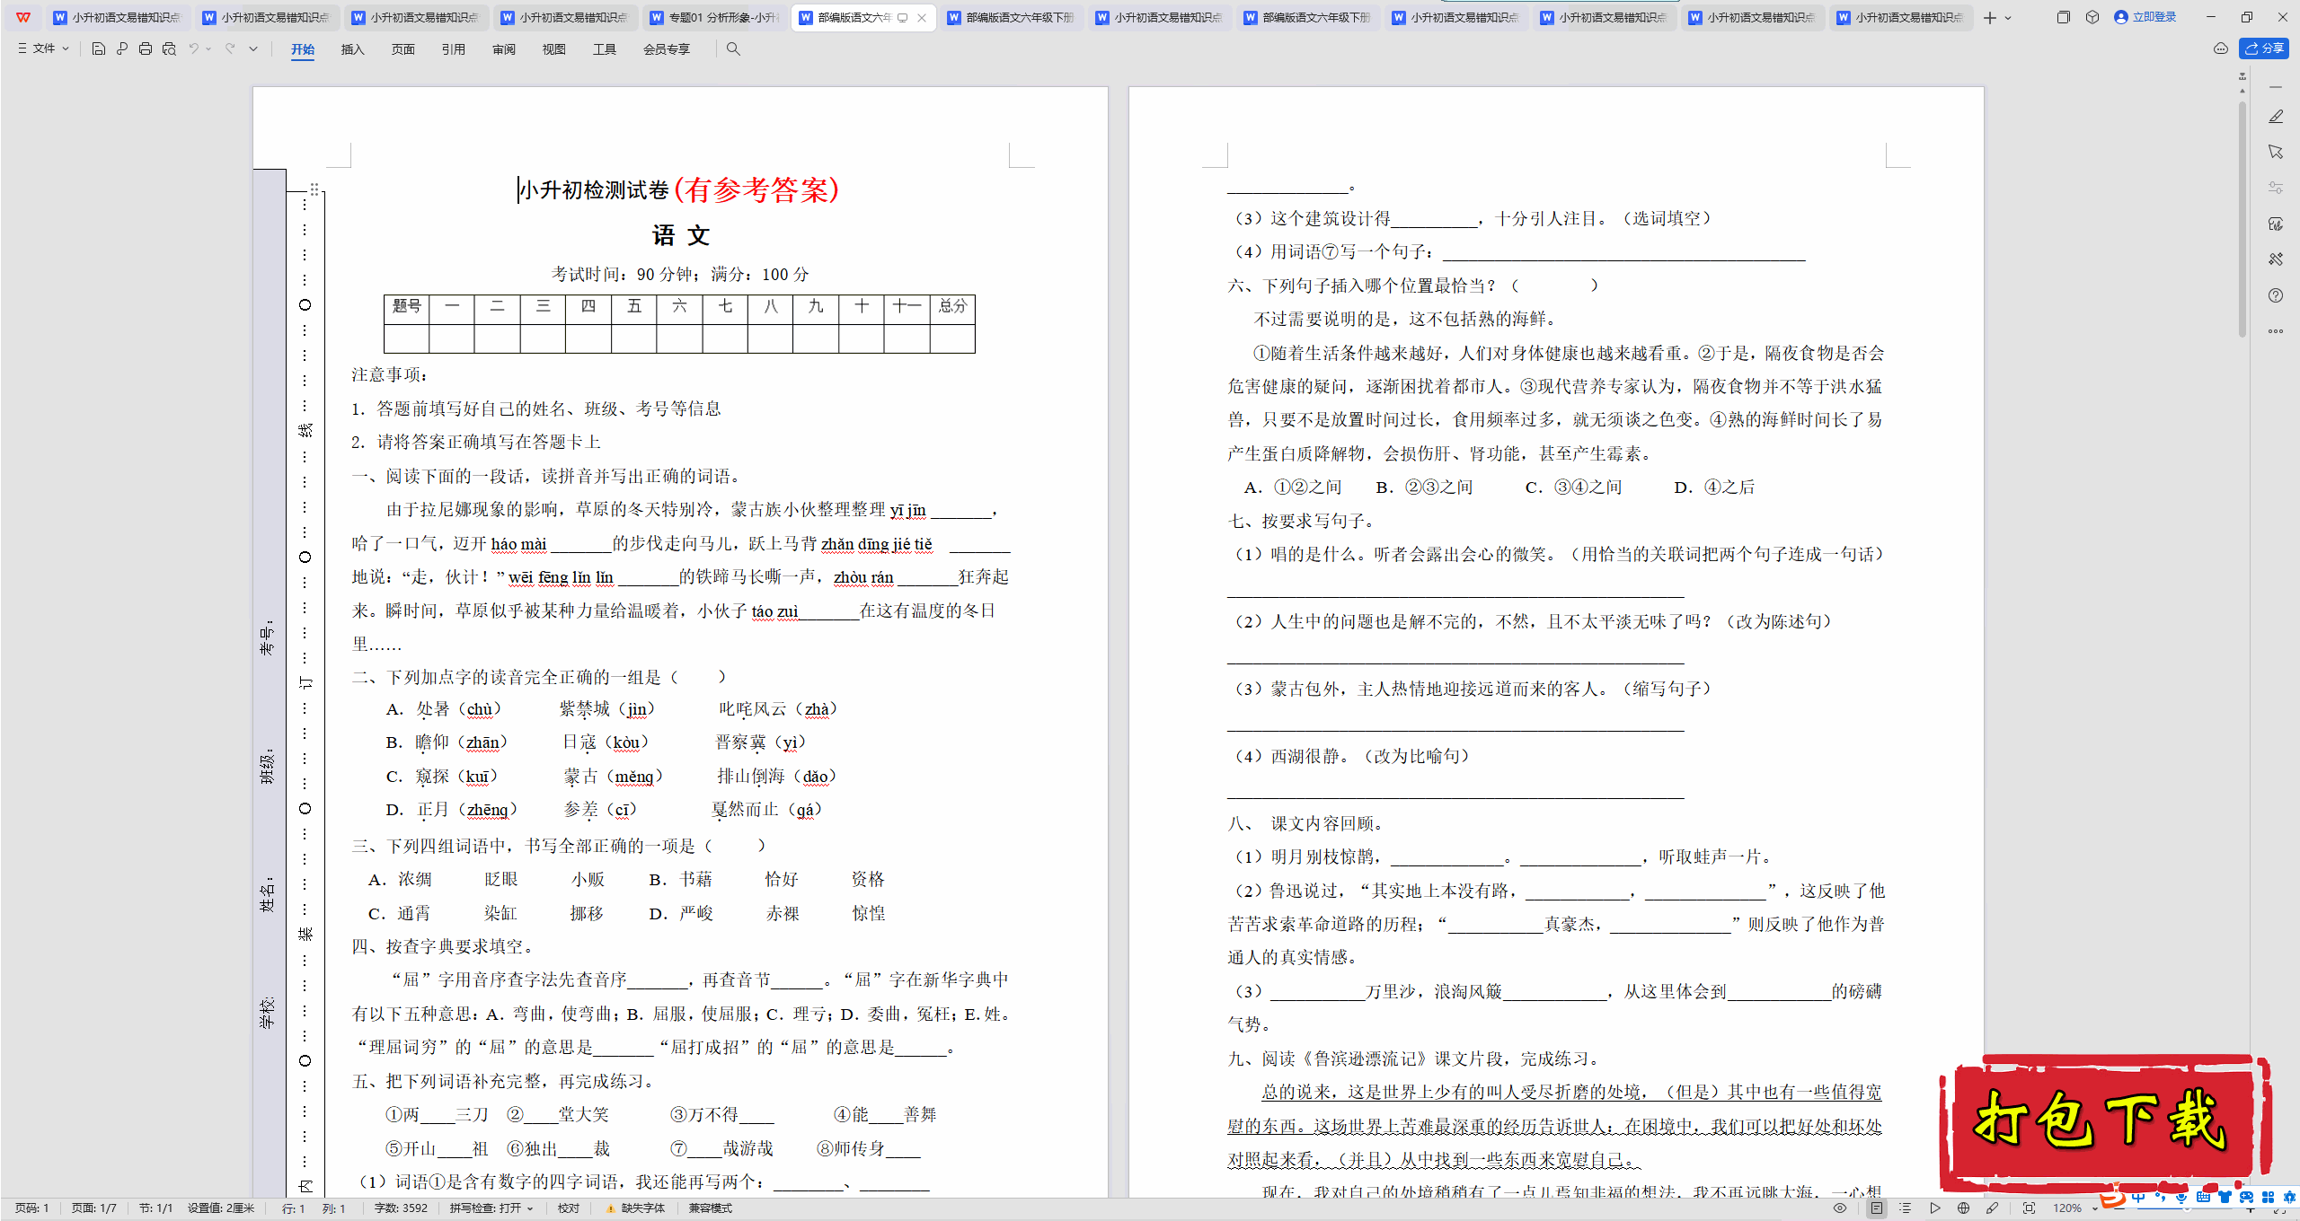Click the cube app-center icon
This screenshot has height=1221, width=2300.
(2092, 17)
